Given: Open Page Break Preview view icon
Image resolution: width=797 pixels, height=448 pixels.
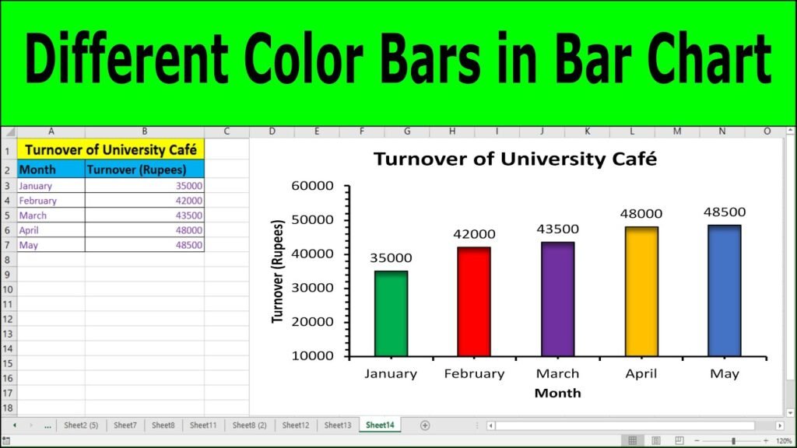Looking at the screenshot, I should coord(679,441).
